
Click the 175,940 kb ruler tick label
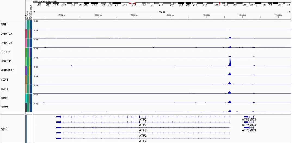click(x=62, y=15)
